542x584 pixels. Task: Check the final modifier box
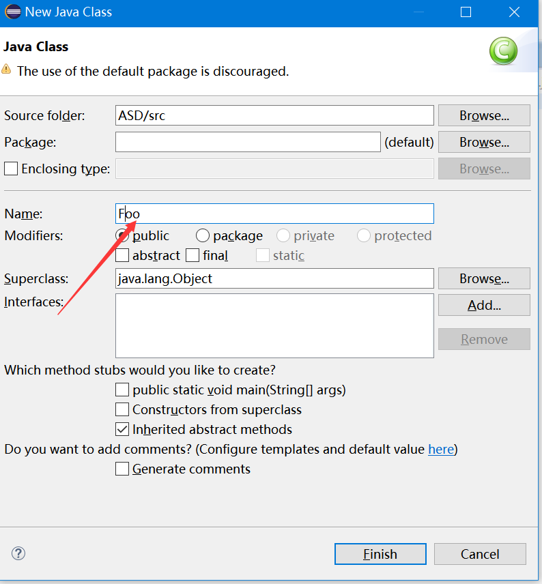click(x=192, y=255)
